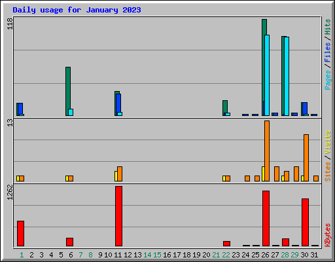Screen dimensions: 335x262
Task: Click the day label '13'
Action: pyautogui.click(x=137, y=255)
